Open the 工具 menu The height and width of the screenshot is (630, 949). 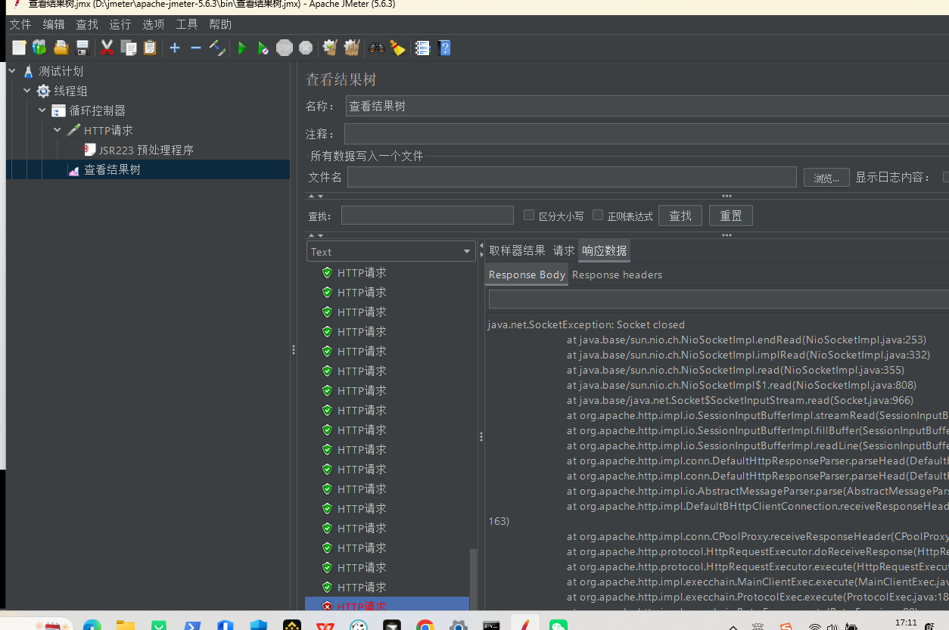pyautogui.click(x=187, y=25)
